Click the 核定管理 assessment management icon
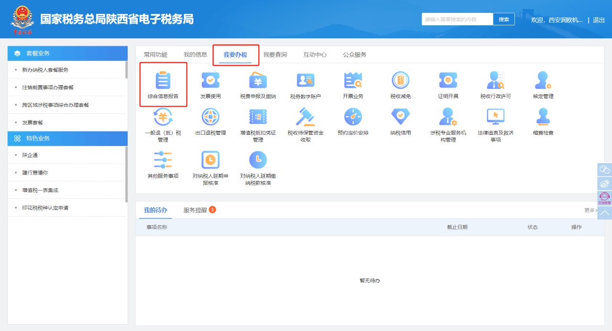 (544, 84)
